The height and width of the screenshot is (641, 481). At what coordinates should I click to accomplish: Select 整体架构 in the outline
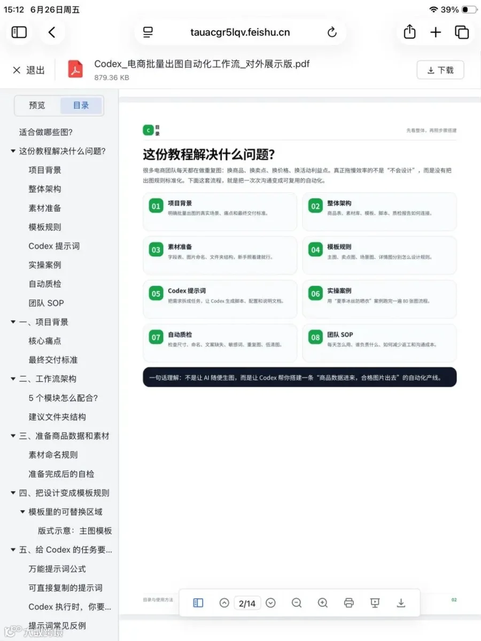45,189
